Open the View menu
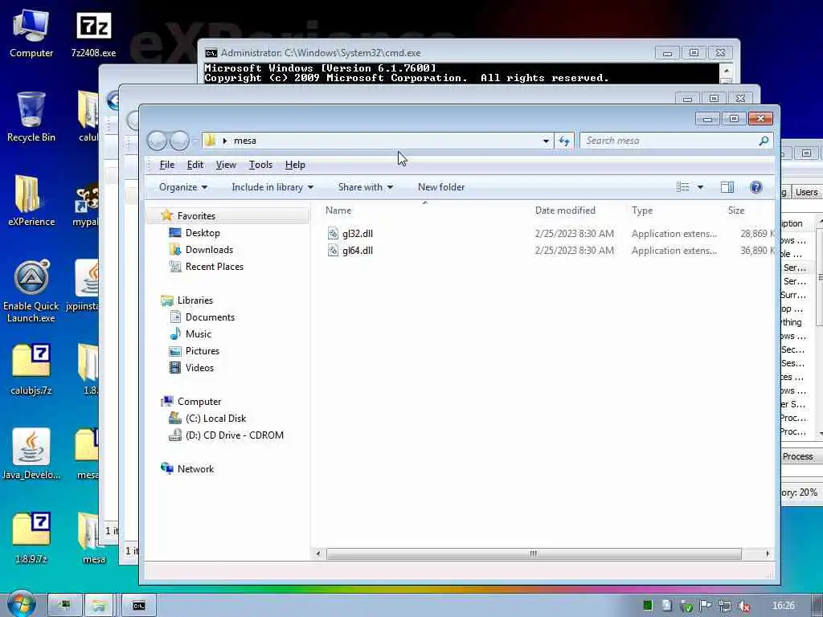The image size is (823, 617). click(226, 165)
